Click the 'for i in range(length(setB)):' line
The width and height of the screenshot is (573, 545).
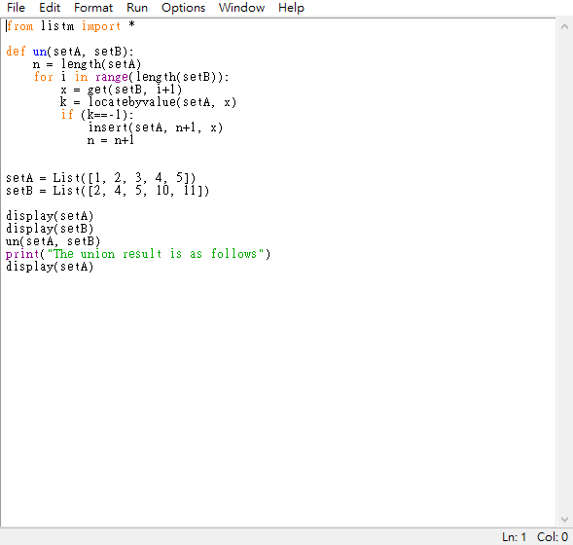(130, 77)
